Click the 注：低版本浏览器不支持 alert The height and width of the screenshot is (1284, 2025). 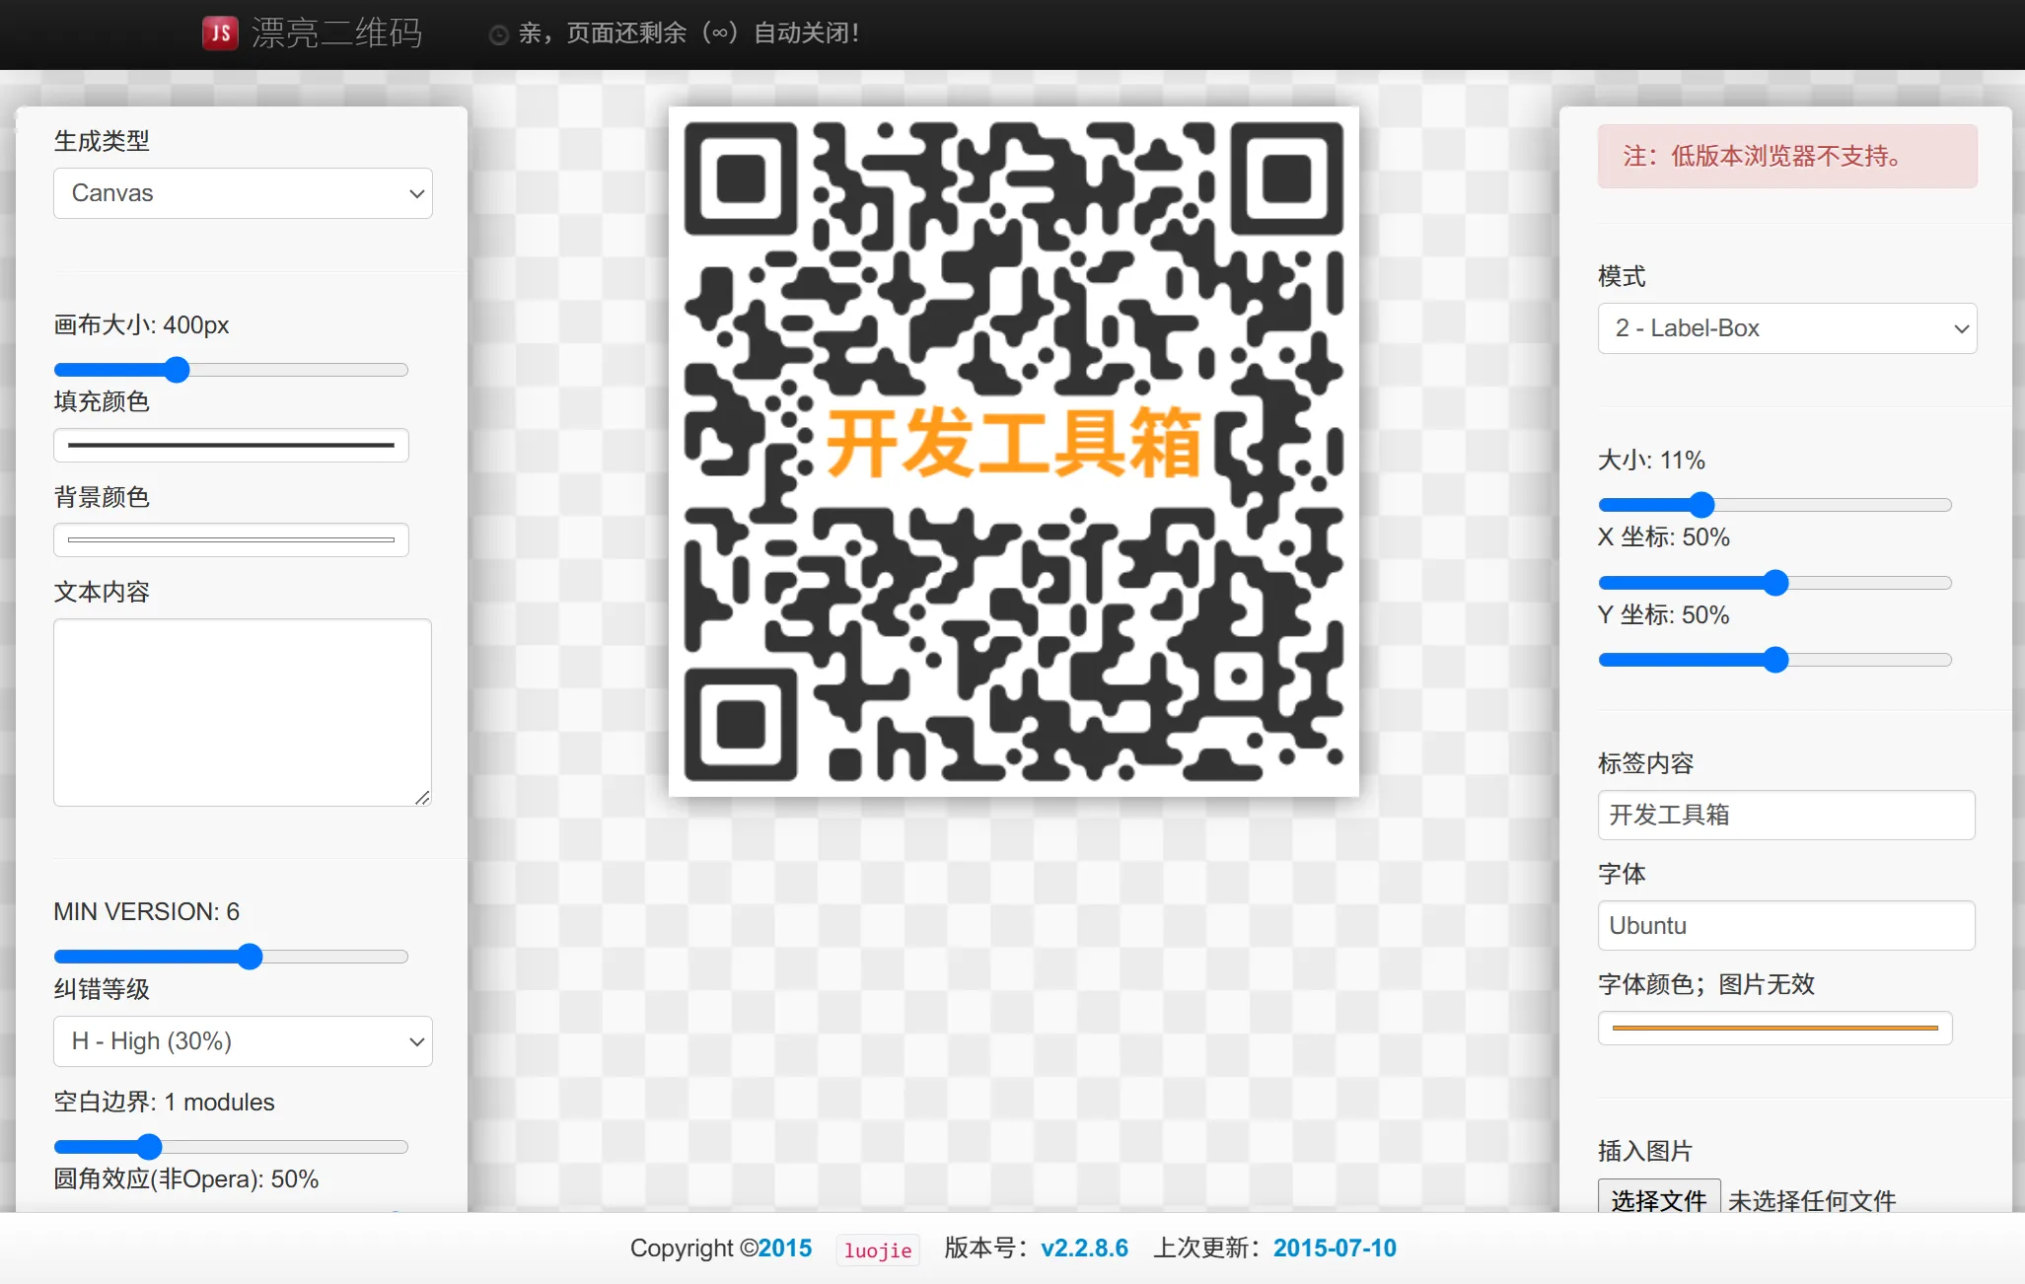pyautogui.click(x=1787, y=156)
